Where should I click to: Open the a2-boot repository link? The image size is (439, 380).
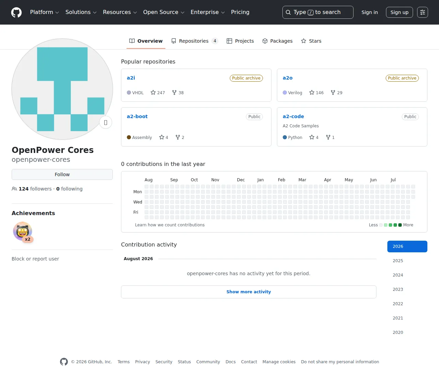(137, 116)
